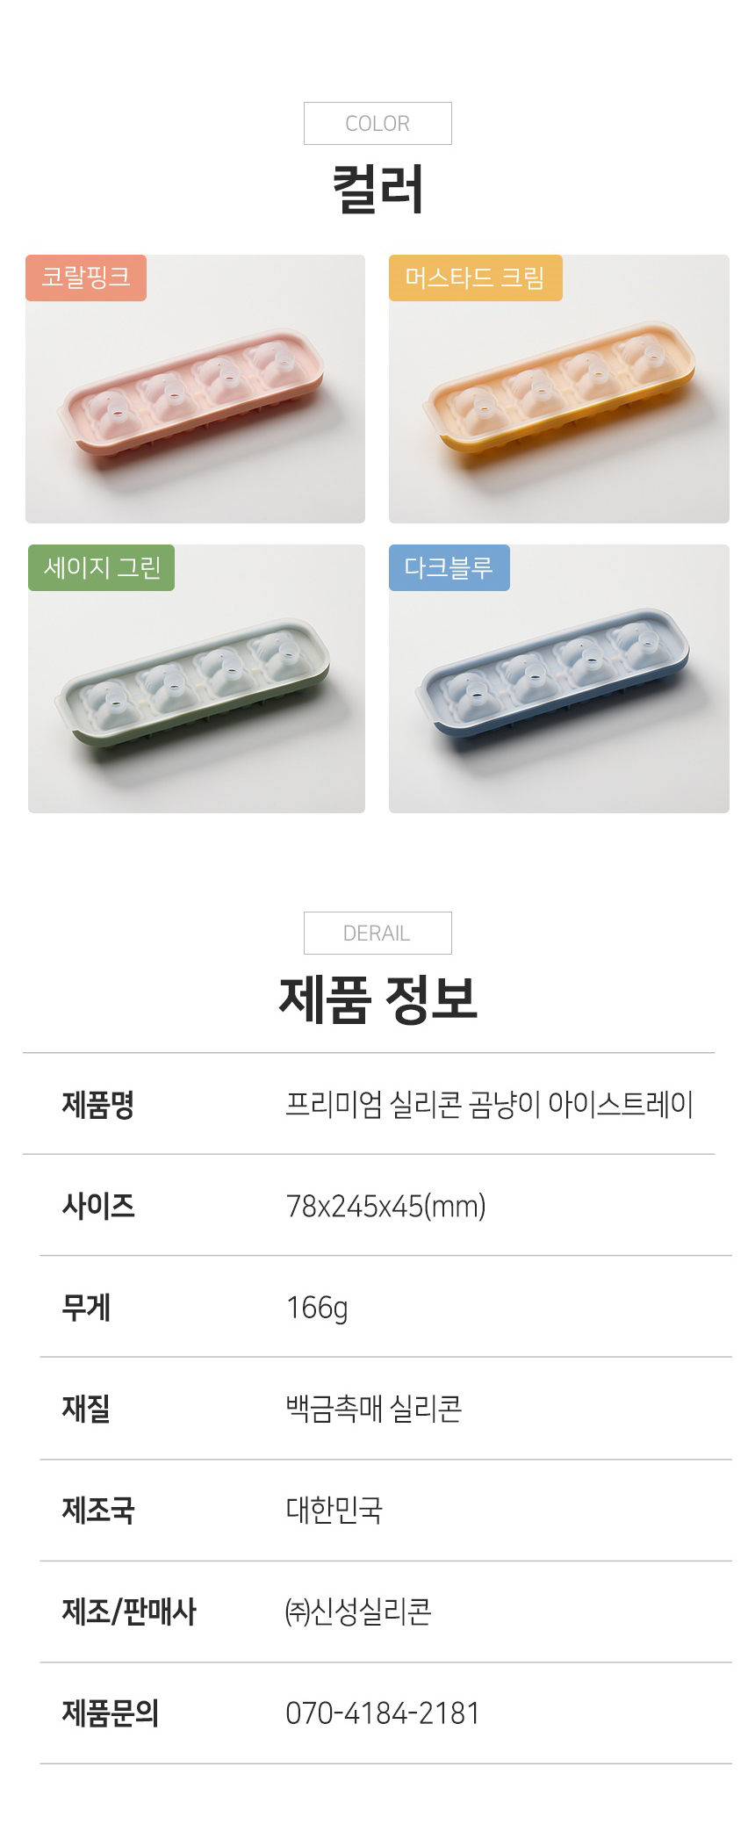Click the 제품 정보 heading
This screenshot has height=1839, width=755.
[377, 999]
